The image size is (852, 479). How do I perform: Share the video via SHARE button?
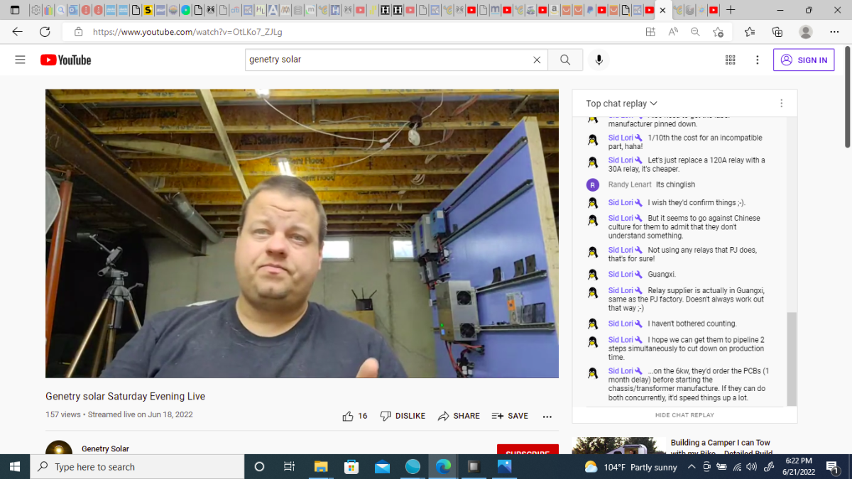point(459,416)
